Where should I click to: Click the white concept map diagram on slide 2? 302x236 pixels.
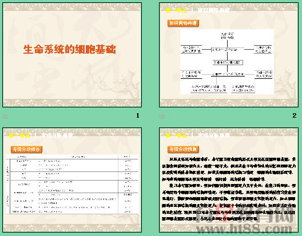[227, 62]
